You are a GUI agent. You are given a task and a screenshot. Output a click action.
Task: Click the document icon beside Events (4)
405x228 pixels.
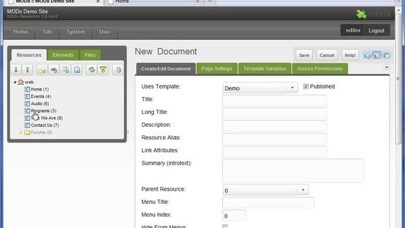pos(27,96)
